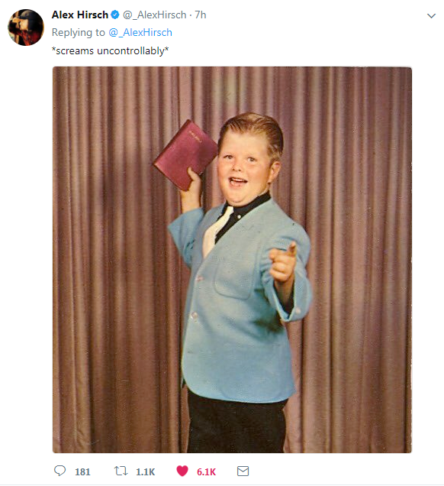The height and width of the screenshot is (486, 444).
Task: Toggle the red heart like icon
Action: coord(182,471)
